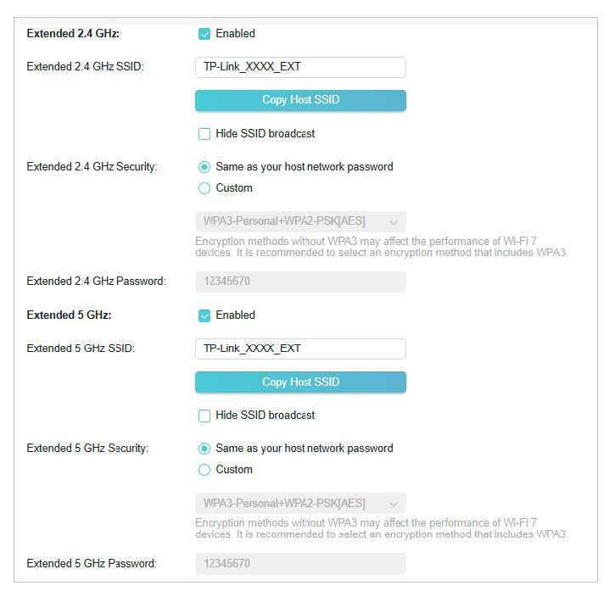Select same as host password for 5 GHz
Image resolution: width=615 pixels, height=597 pixels.
[204, 449]
